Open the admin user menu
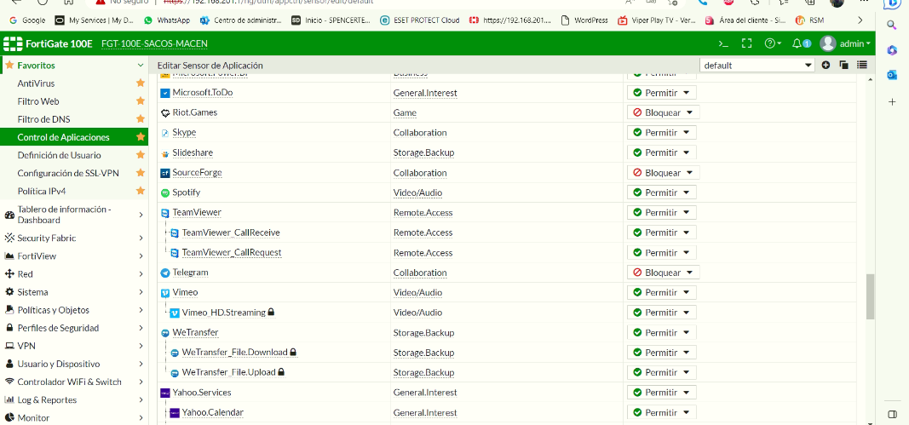The image size is (909, 425). tap(845, 43)
